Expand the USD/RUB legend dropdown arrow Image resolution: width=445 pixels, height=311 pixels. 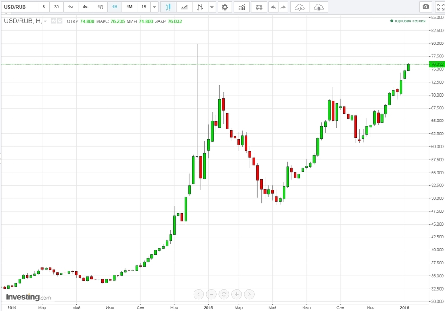(x=45, y=21)
